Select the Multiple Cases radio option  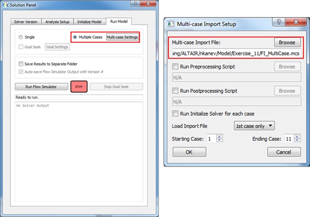click(75, 37)
